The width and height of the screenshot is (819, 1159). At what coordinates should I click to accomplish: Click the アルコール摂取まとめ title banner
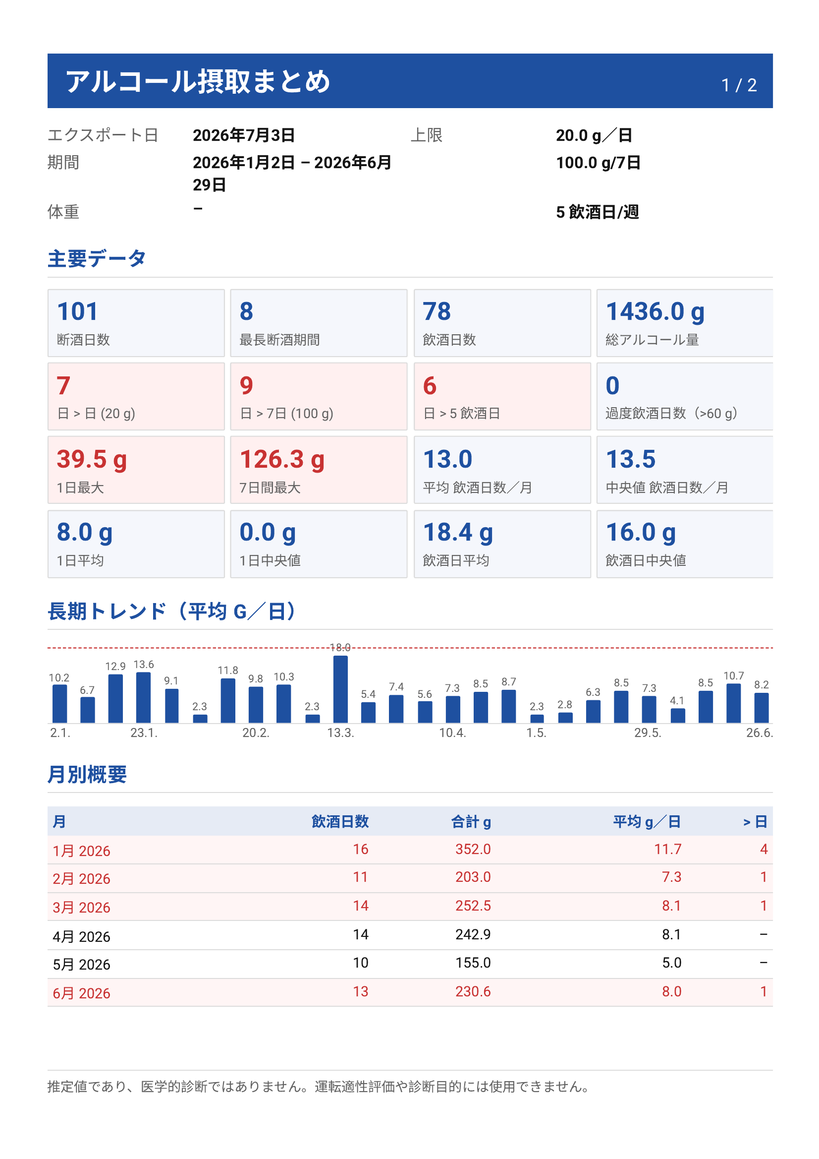click(x=410, y=81)
